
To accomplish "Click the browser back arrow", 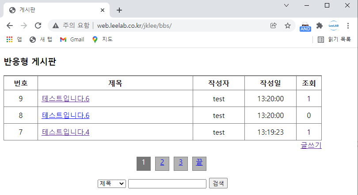I will pos(10,26).
